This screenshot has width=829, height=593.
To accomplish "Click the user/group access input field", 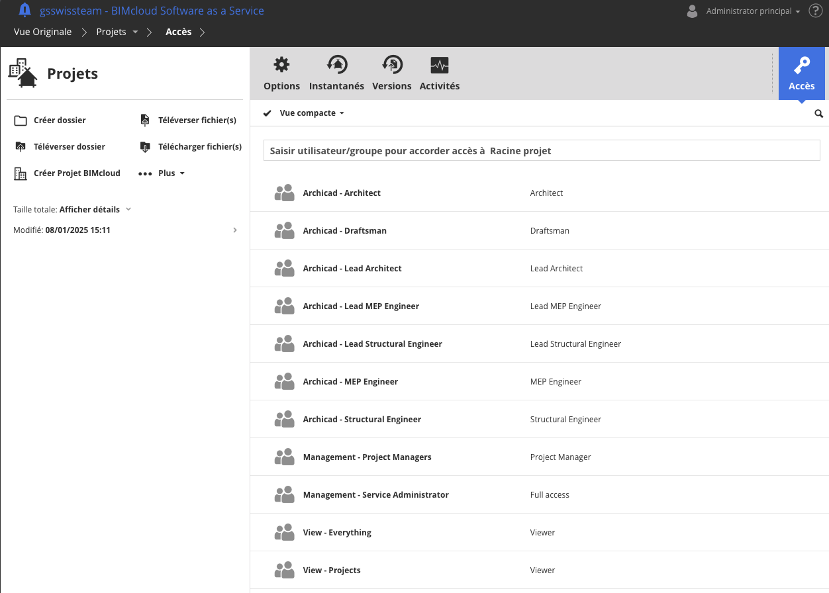I will (x=542, y=150).
